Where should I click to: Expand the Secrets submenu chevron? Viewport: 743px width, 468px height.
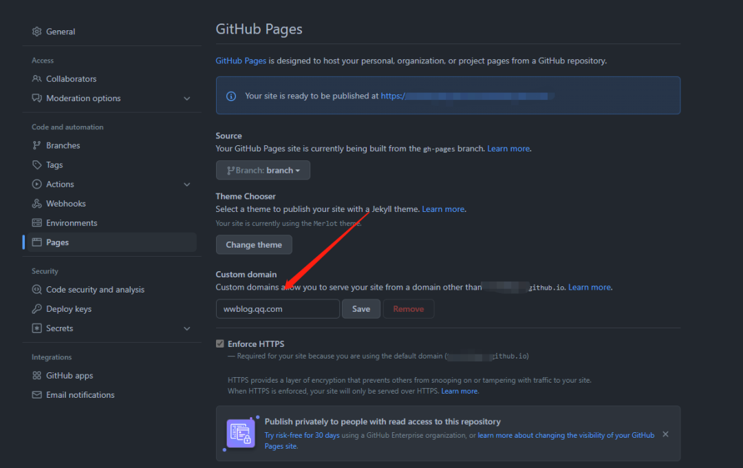coord(186,328)
